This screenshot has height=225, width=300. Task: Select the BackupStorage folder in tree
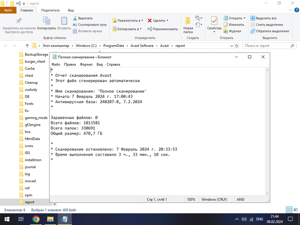pos(34,54)
